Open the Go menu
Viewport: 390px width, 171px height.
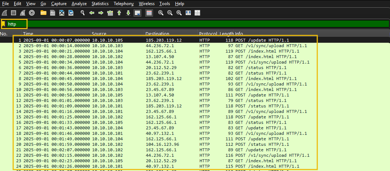[43, 4]
